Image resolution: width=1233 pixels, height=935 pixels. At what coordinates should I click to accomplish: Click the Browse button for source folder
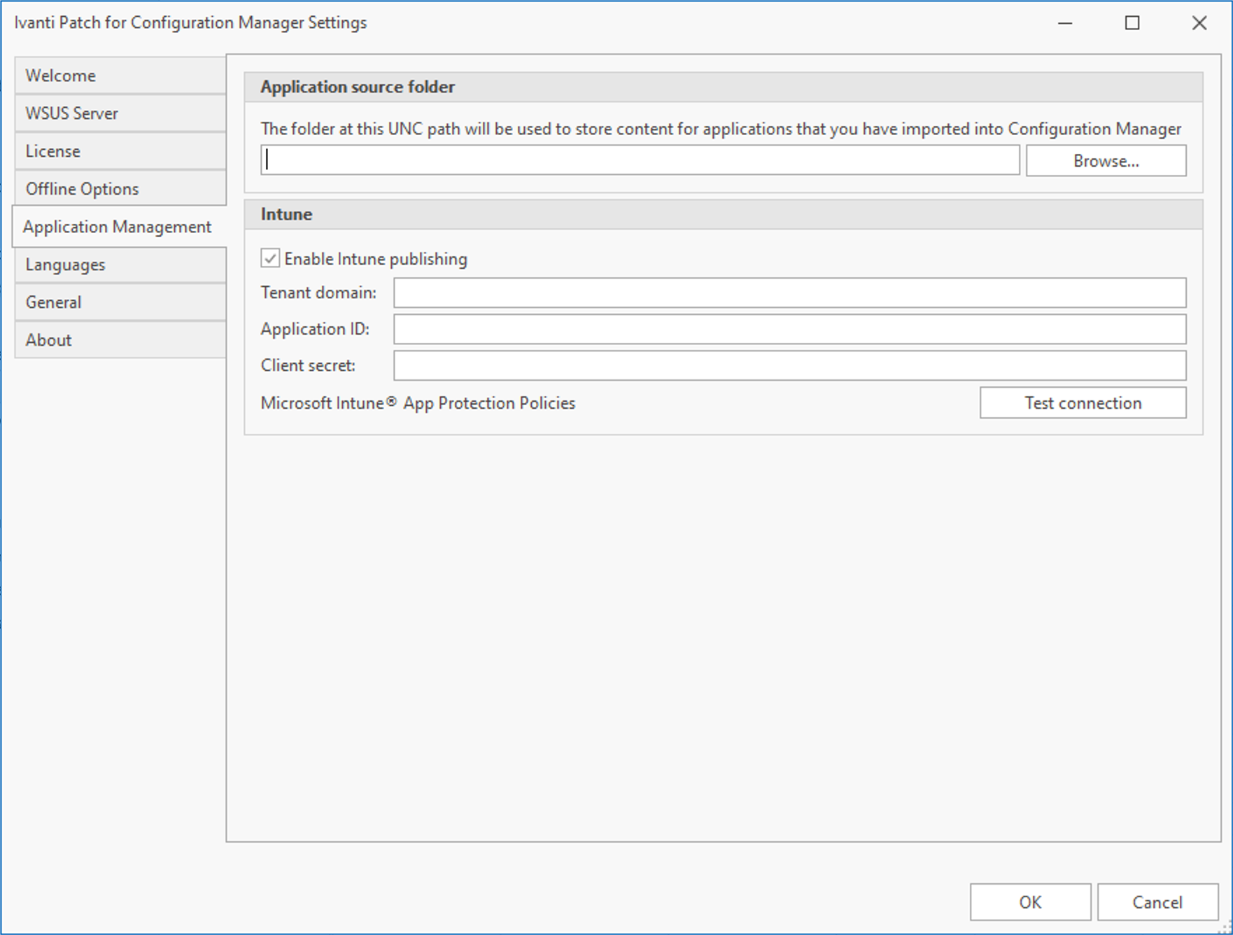1106,161
